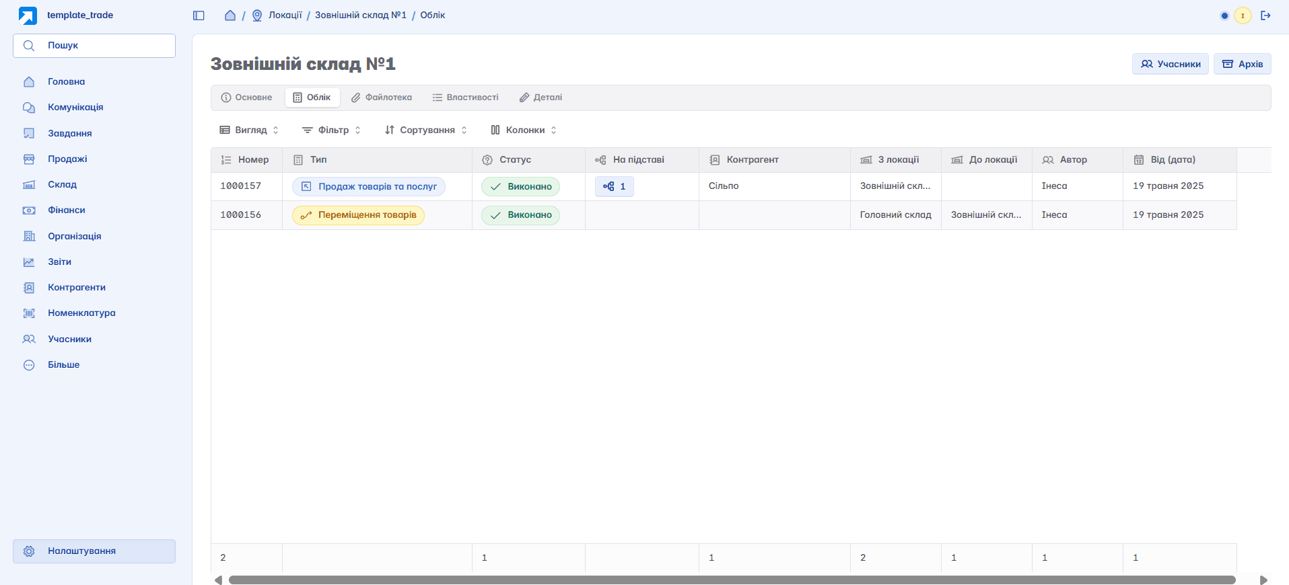Click the logout icon in top bar
Image resolution: width=1289 pixels, height=585 pixels.
pos(1265,15)
